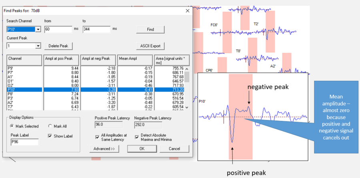Click the ASCII Export button
The width and height of the screenshot is (360, 178).
pos(150,46)
